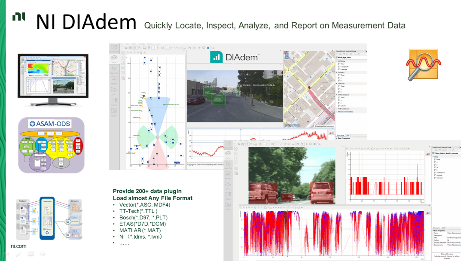464x261 pixels.
Task: Click the refresh icon in upper Data Portal toolbar
Action: (x=358, y=54)
